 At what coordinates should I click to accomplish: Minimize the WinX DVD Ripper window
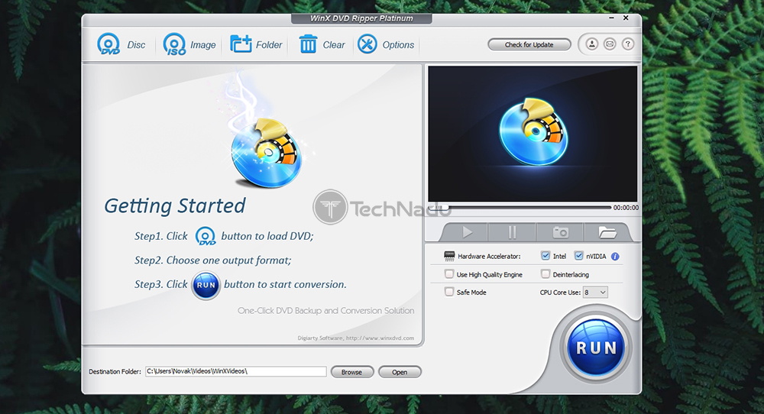click(611, 18)
